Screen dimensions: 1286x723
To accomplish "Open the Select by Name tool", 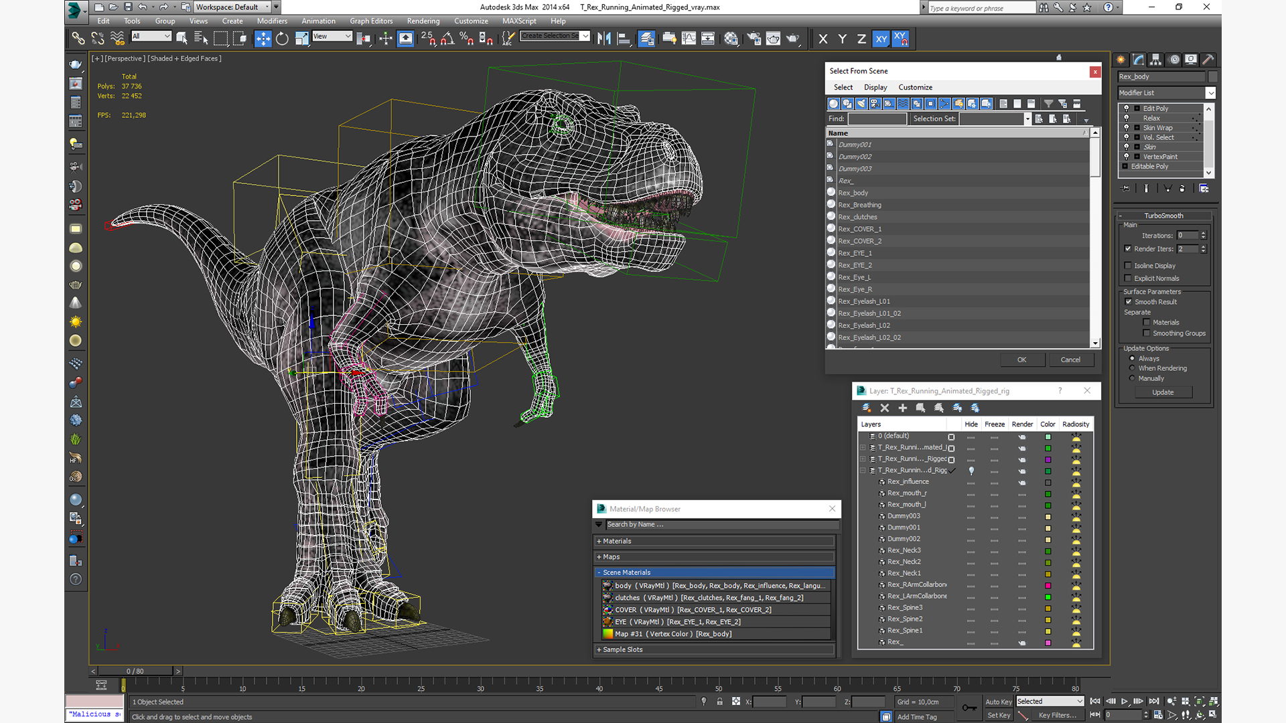I will click(200, 39).
